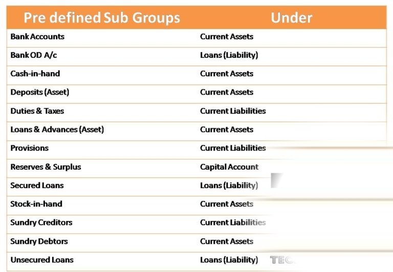The image size is (393, 272).
Task: Click Loans (Liability) beside Bank OD A/c
Action: (229, 55)
